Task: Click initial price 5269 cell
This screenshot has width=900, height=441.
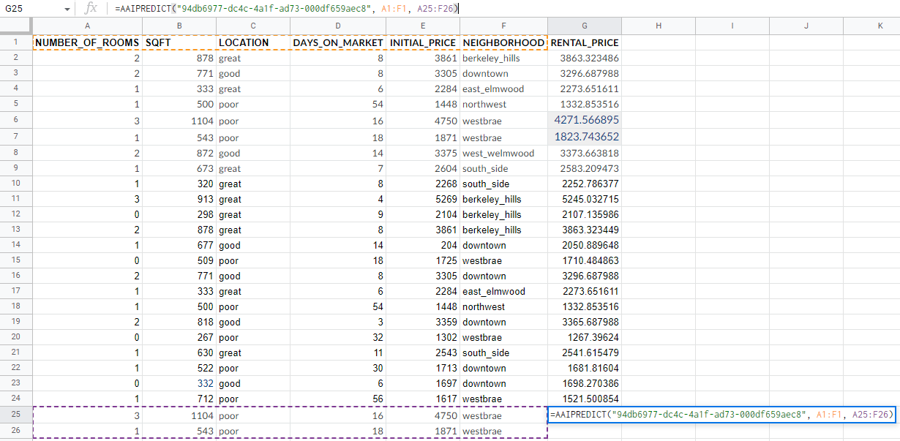Action: [423, 199]
